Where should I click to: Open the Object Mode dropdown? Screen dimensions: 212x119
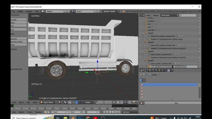click(48, 102)
